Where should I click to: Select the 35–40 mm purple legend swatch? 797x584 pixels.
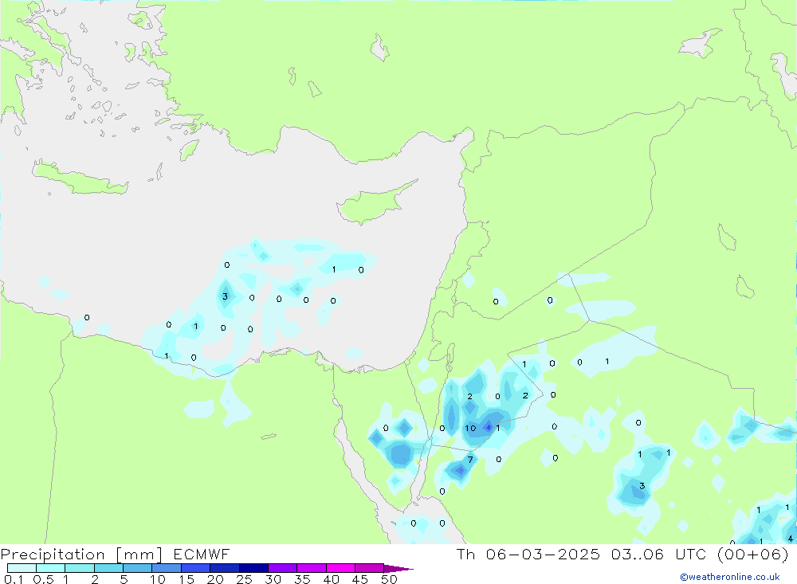312,568
